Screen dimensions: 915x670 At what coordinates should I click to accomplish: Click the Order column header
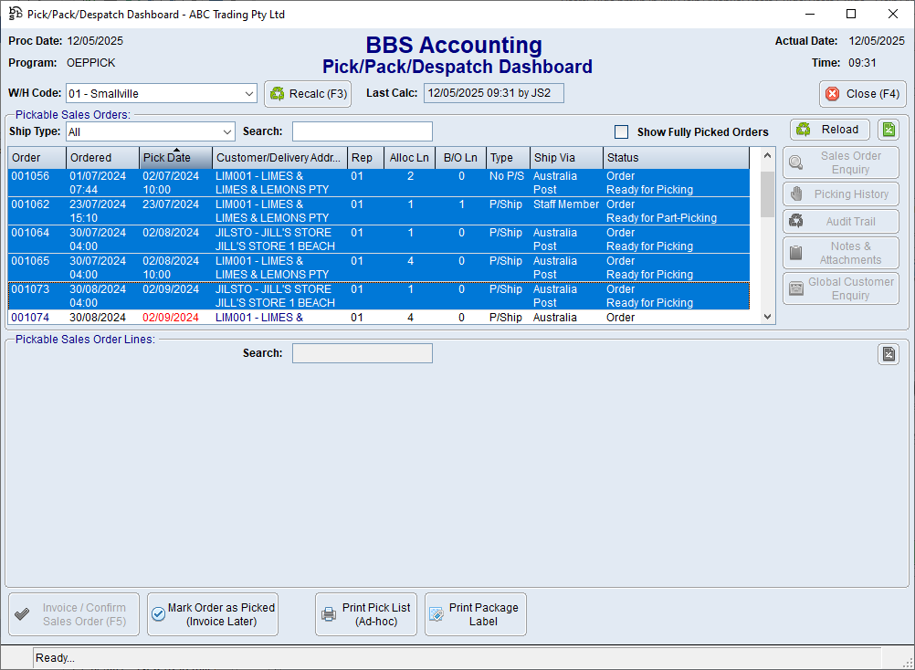pos(37,158)
